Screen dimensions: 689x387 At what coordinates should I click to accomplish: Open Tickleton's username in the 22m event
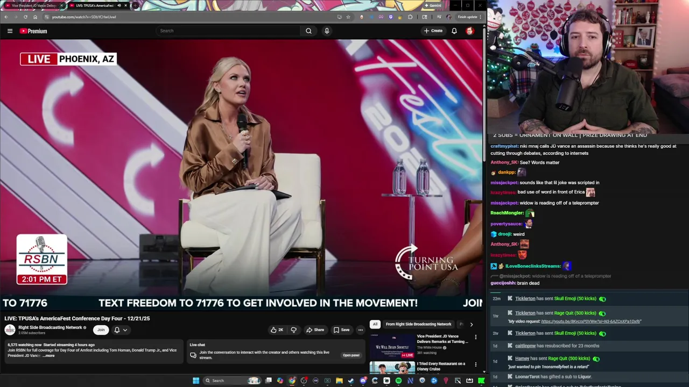tap(525, 299)
